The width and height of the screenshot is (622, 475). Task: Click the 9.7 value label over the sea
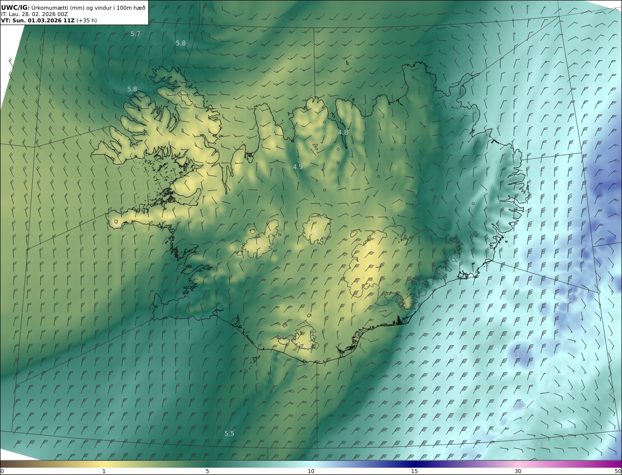point(458,357)
